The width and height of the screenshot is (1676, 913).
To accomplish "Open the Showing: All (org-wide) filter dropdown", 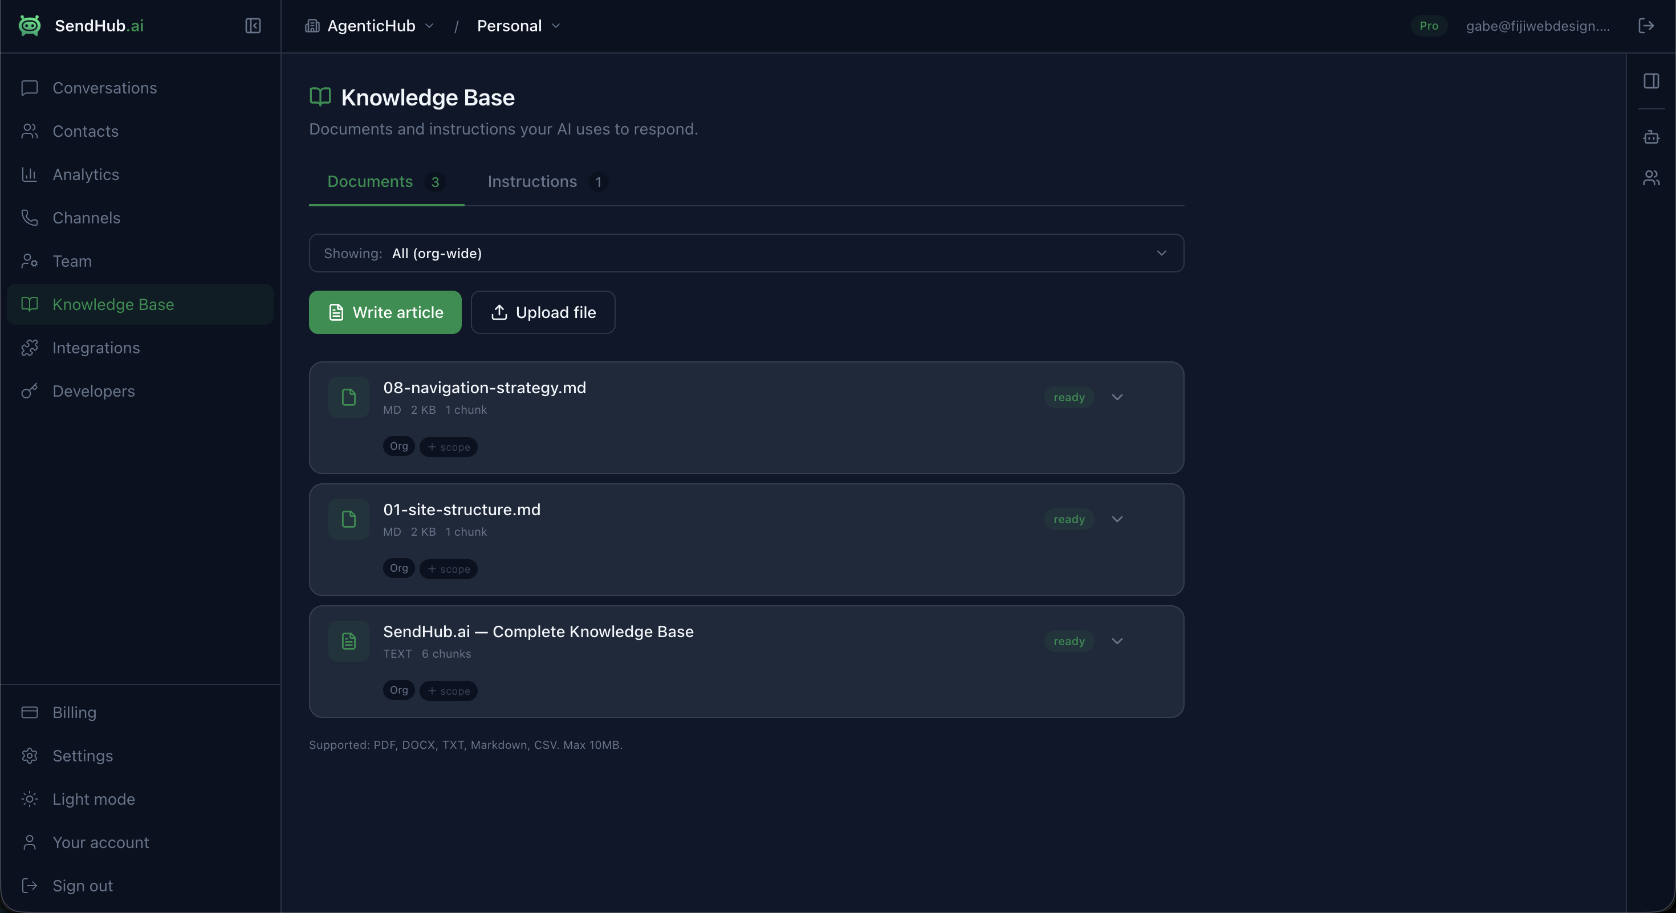I will (x=746, y=253).
